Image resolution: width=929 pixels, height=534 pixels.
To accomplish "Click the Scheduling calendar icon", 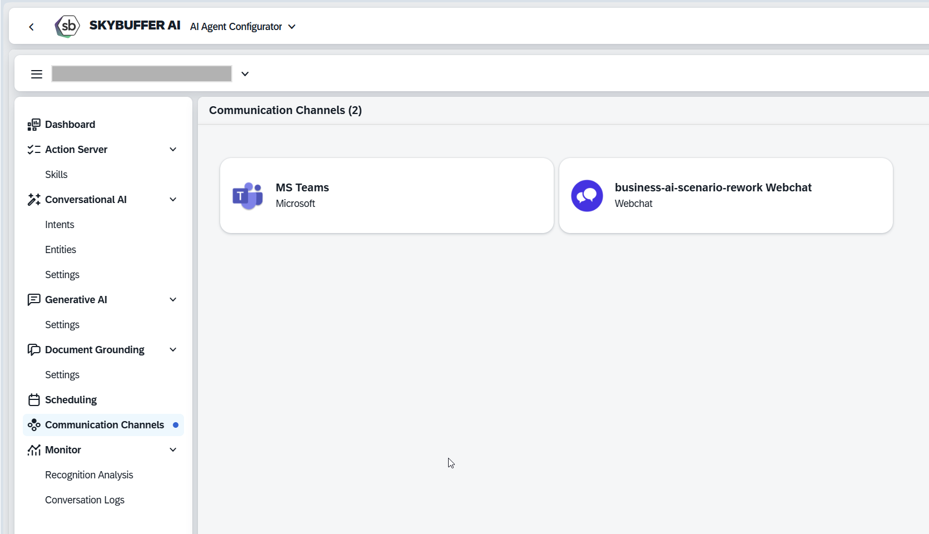I will pos(34,400).
